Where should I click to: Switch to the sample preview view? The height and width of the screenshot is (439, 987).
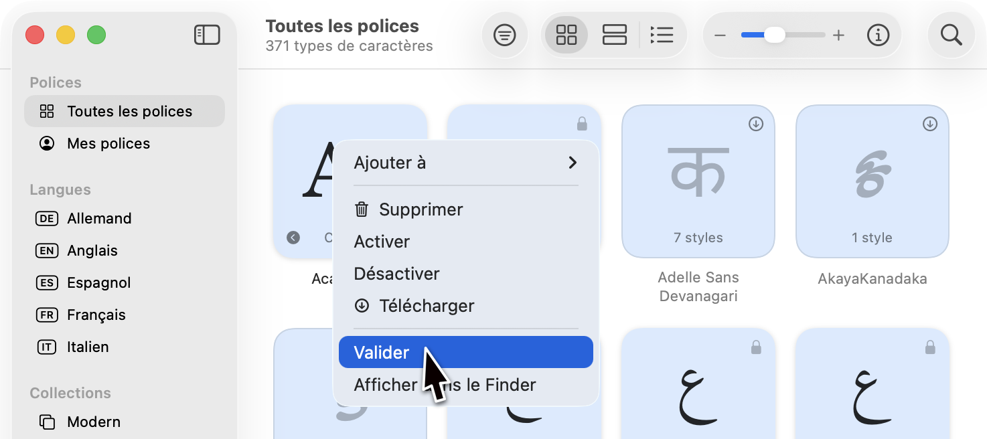point(614,35)
